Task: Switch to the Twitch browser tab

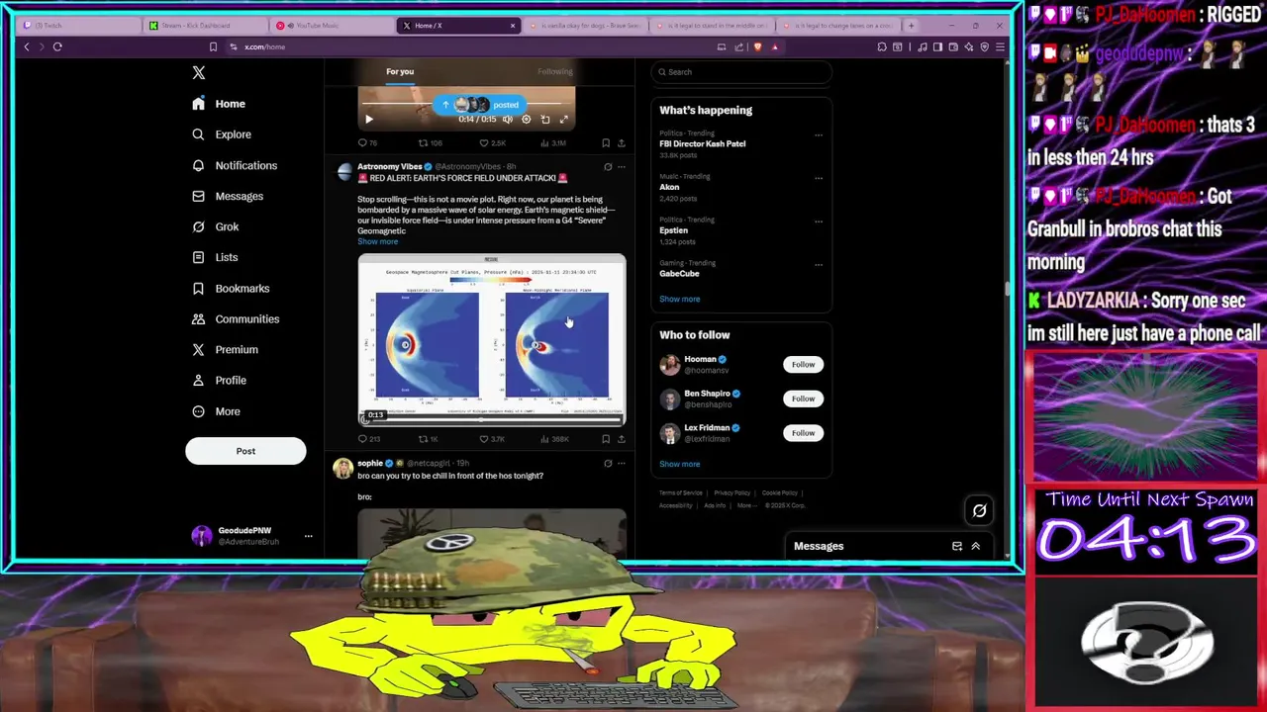Action: (x=78, y=25)
